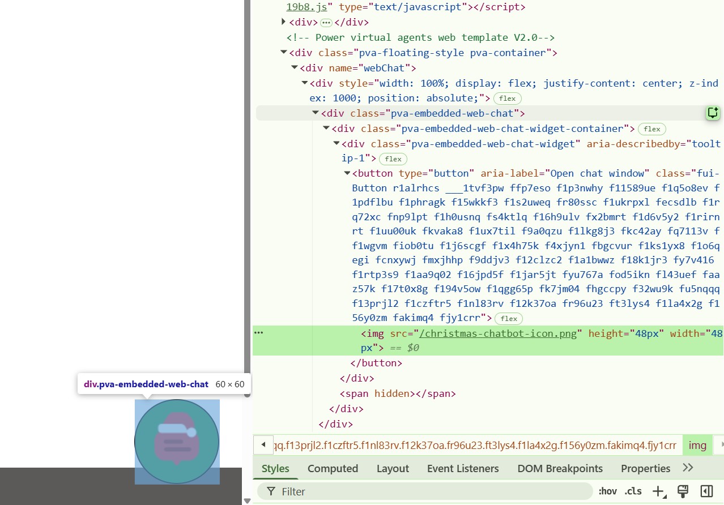This screenshot has width=724, height=505.
Task: Show more tabs via double-chevron icon
Action: [x=688, y=468]
